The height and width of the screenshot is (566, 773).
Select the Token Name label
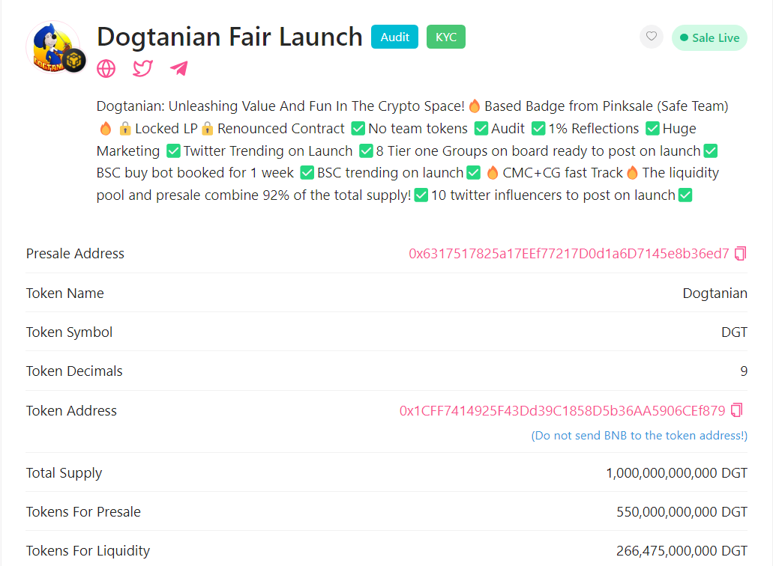[64, 293]
